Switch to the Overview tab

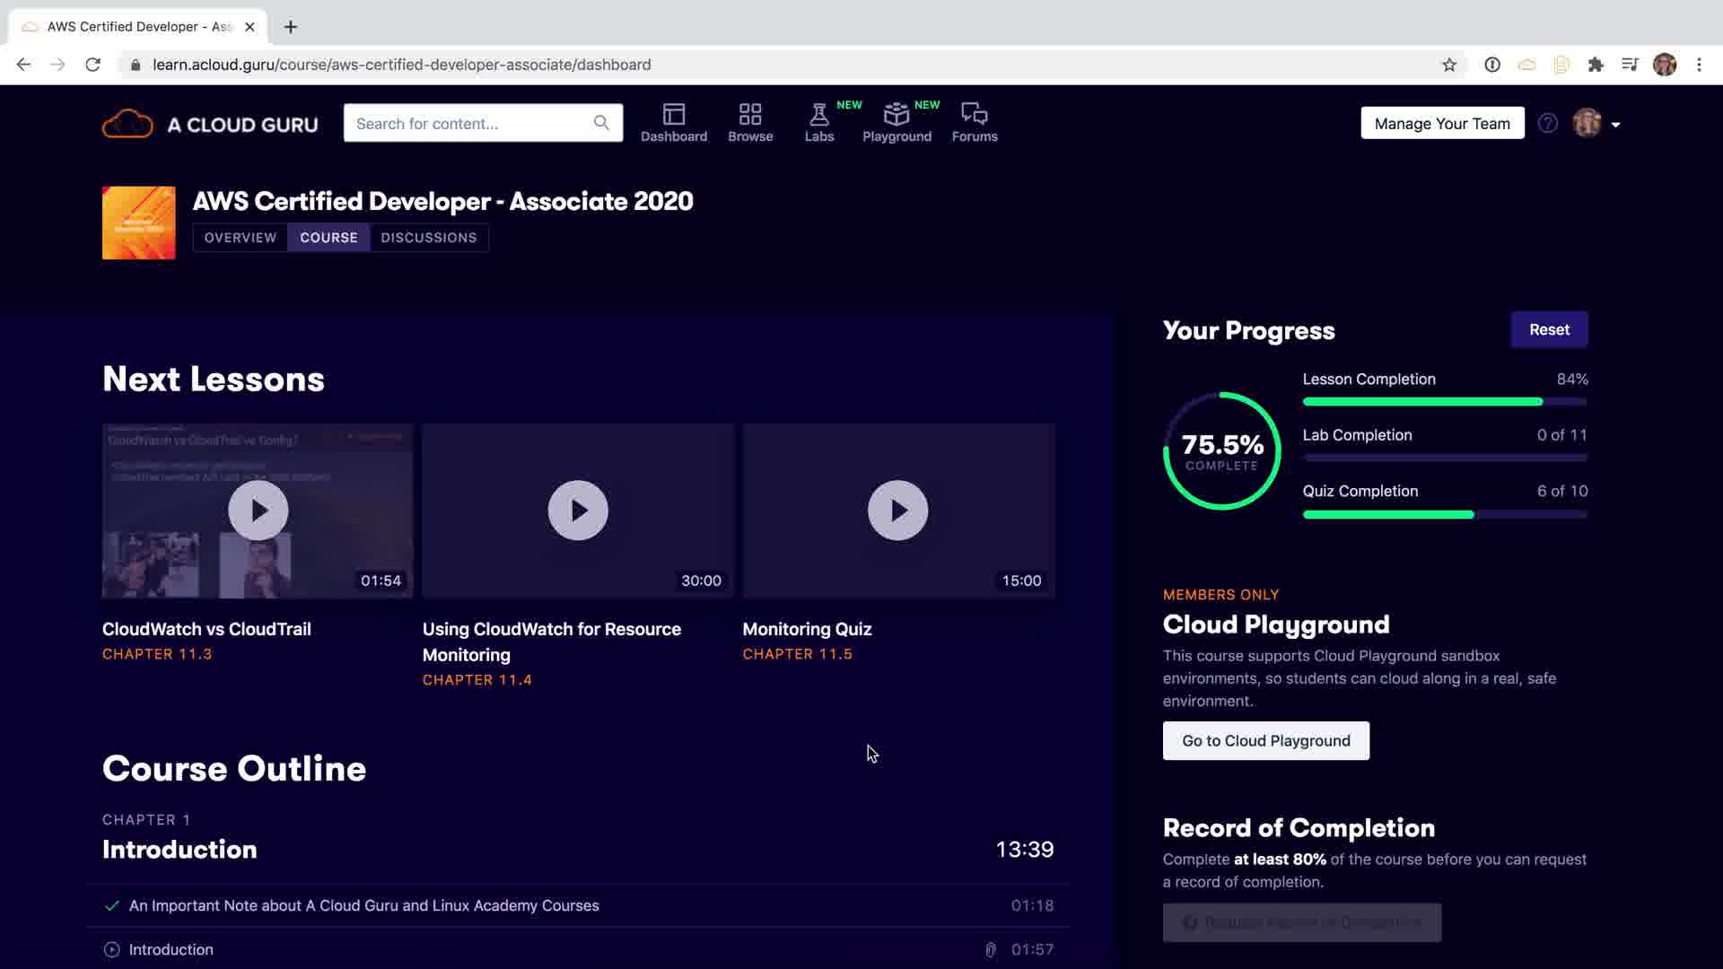tap(240, 238)
